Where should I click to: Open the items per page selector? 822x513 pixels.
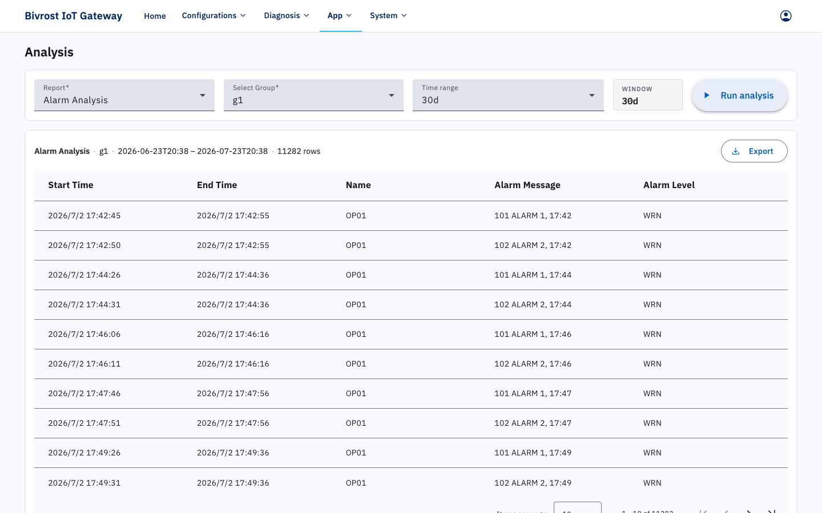click(x=577, y=508)
